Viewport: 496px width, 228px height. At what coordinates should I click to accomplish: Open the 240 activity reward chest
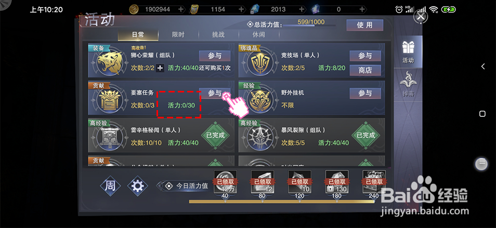click(374, 182)
